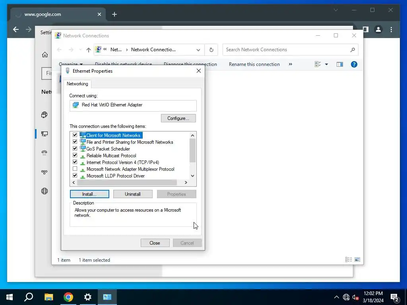Toggle Internet Protocol Version 4 checkbox
This screenshot has height=305, width=407.
[x=75, y=162]
